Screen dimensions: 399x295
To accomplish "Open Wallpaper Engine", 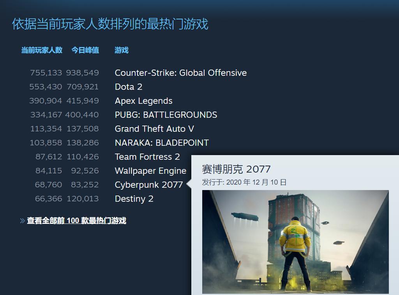I will tap(150, 171).
